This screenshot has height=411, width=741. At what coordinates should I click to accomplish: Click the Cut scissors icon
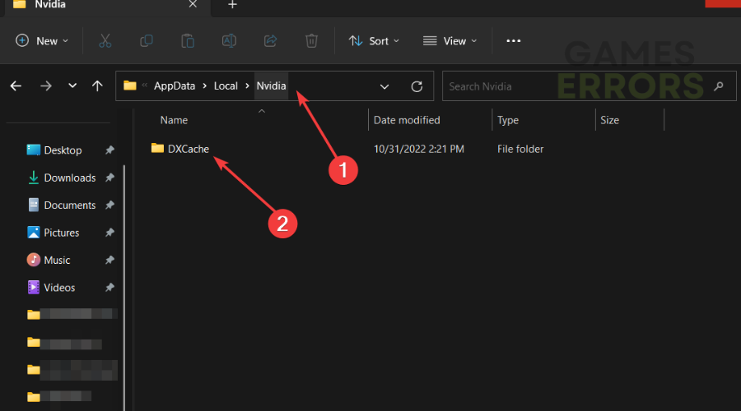point(105,40)
